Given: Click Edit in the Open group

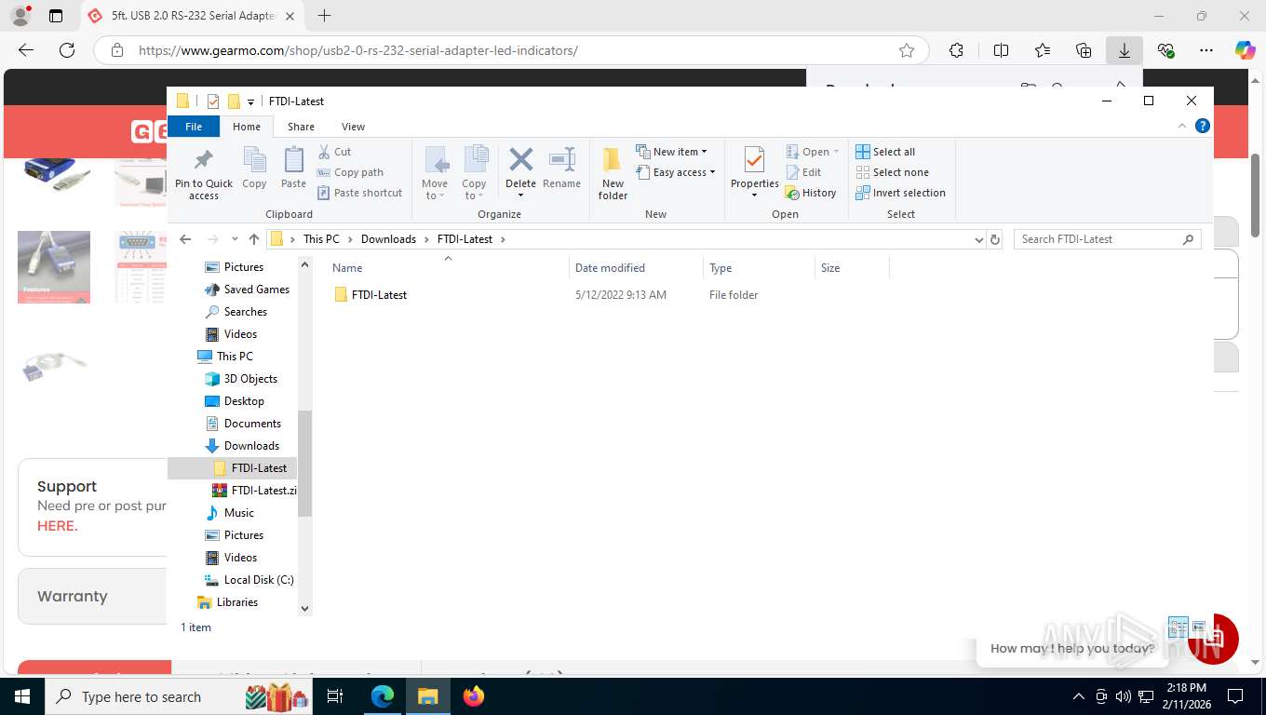Looking at the screenshot, I should click(x=804, y=172).
